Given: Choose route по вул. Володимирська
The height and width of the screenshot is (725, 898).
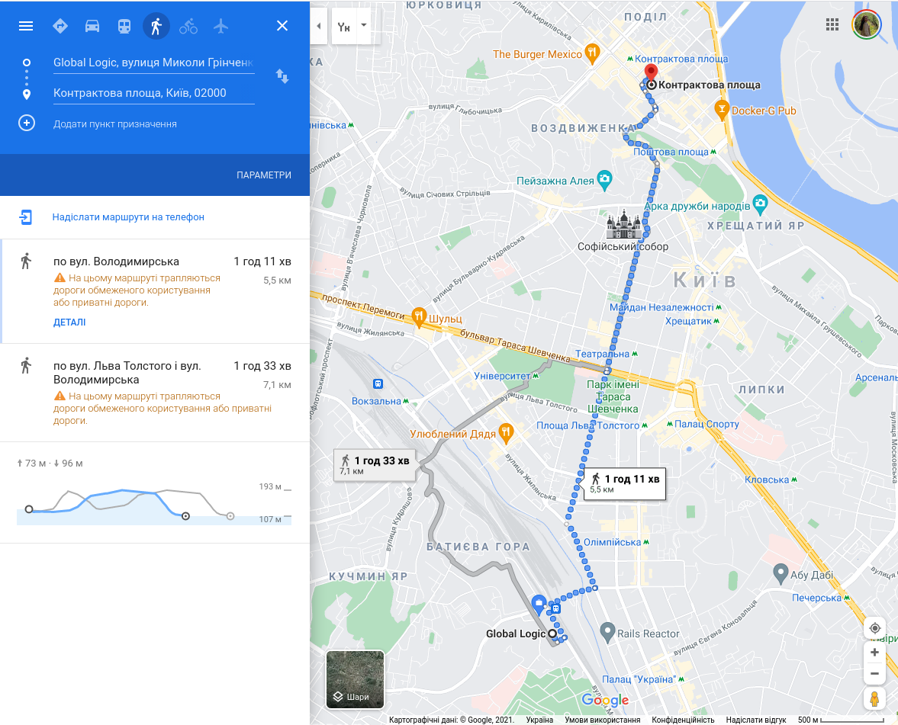Looking at the screenshot, I should coord(155,291).
